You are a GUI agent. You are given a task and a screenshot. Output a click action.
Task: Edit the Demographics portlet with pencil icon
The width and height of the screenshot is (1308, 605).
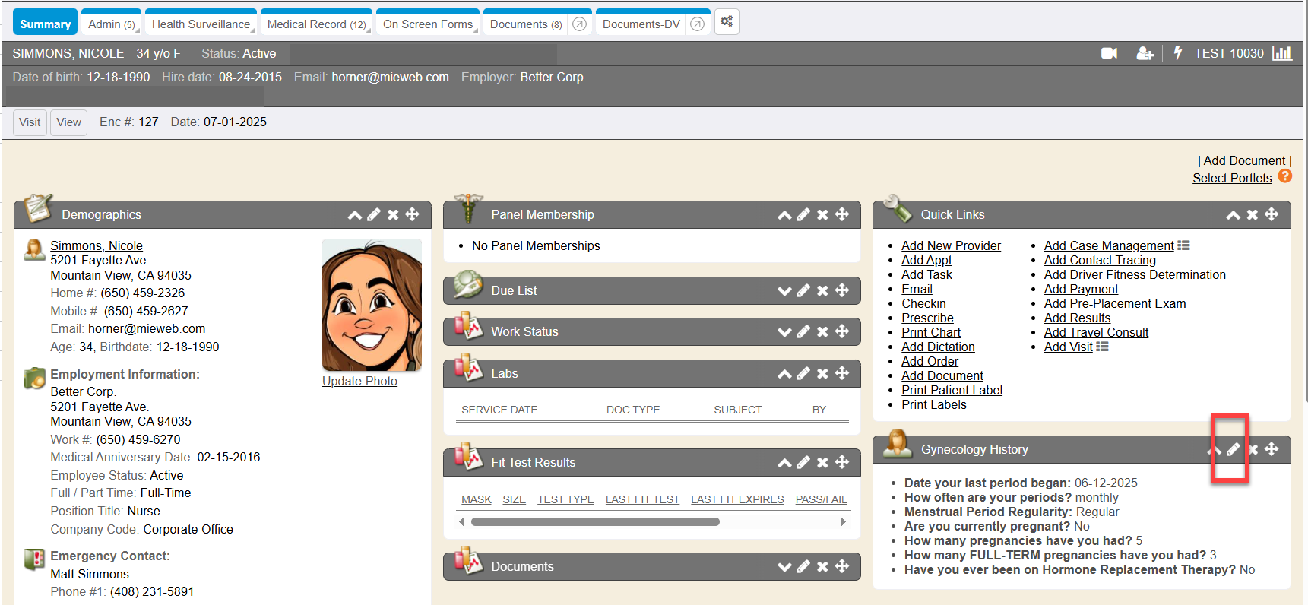(374, 214)
